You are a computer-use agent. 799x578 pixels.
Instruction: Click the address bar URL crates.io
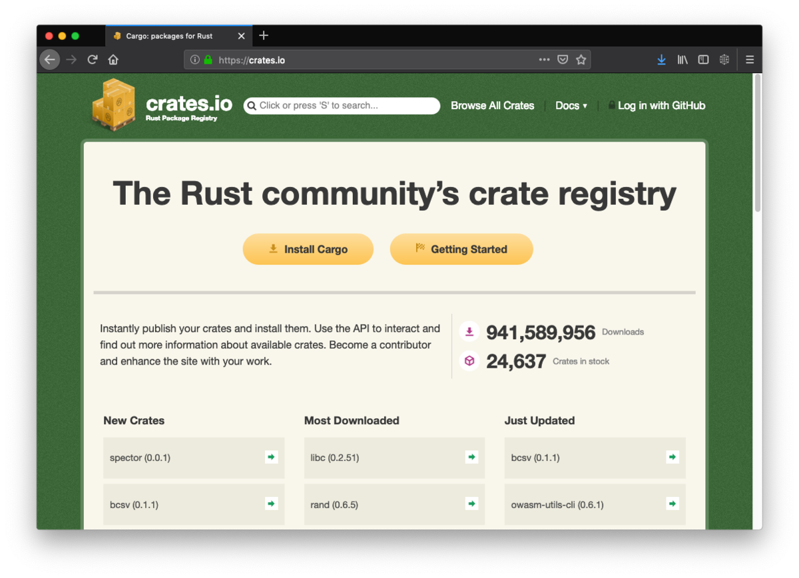252,60
